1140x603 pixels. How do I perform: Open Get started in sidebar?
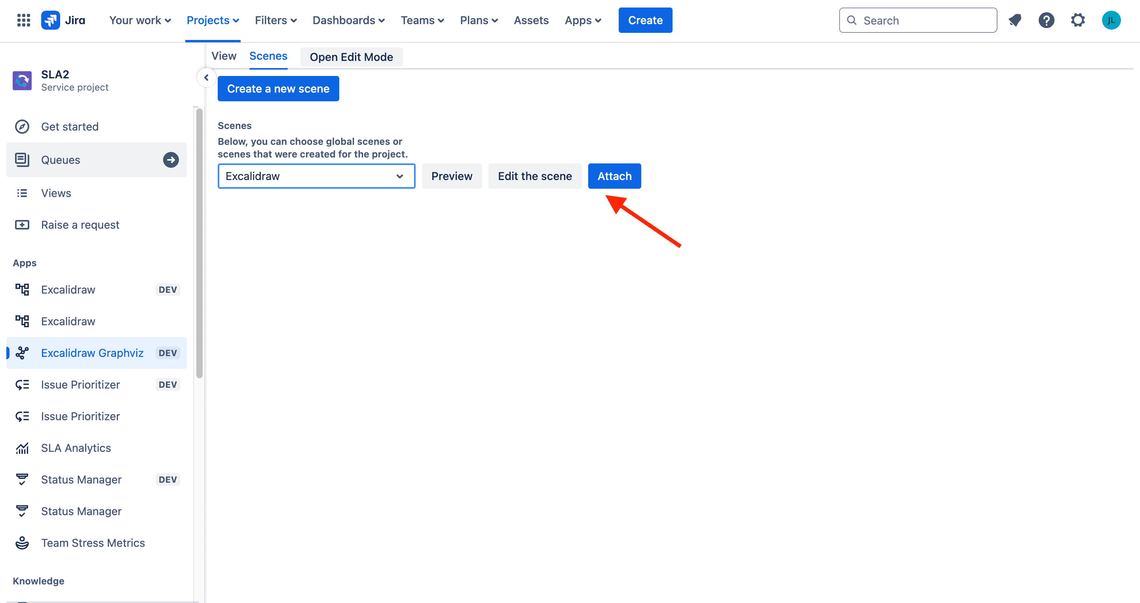(x=97, y=127)
